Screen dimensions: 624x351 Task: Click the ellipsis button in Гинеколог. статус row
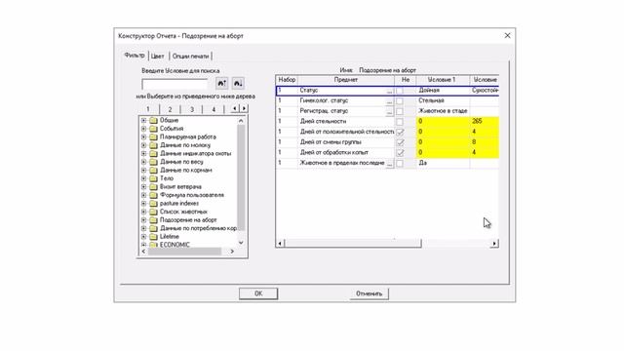(x=389, y=101)
